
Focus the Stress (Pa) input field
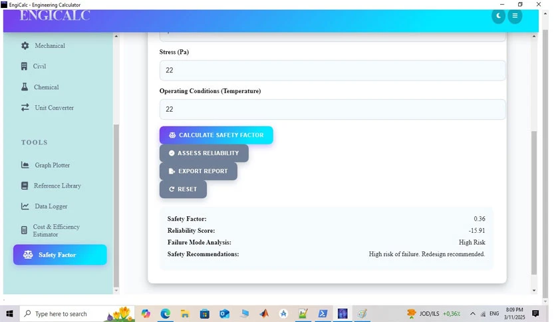tap(333, 71)
